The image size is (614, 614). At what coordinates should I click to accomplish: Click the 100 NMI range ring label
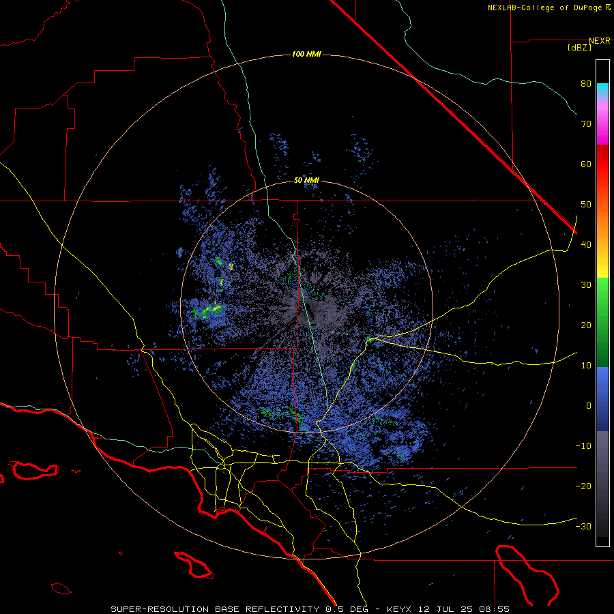[306, 54]
